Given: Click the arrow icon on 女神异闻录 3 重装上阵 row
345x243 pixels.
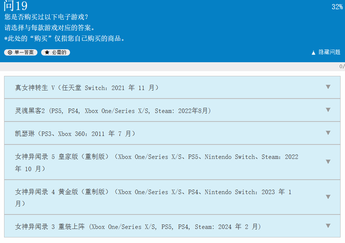Looking at the screenshot, I should point(328,226).
